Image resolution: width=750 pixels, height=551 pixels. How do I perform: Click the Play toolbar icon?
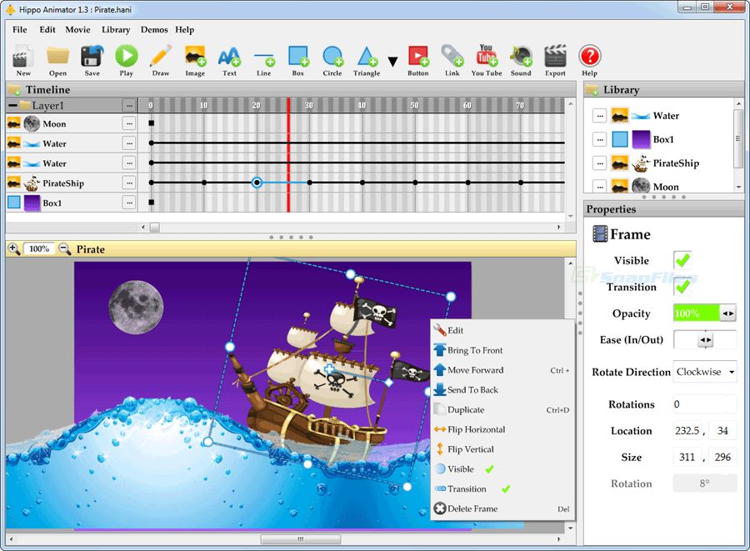pyautogui.click(x=126, y=57)
